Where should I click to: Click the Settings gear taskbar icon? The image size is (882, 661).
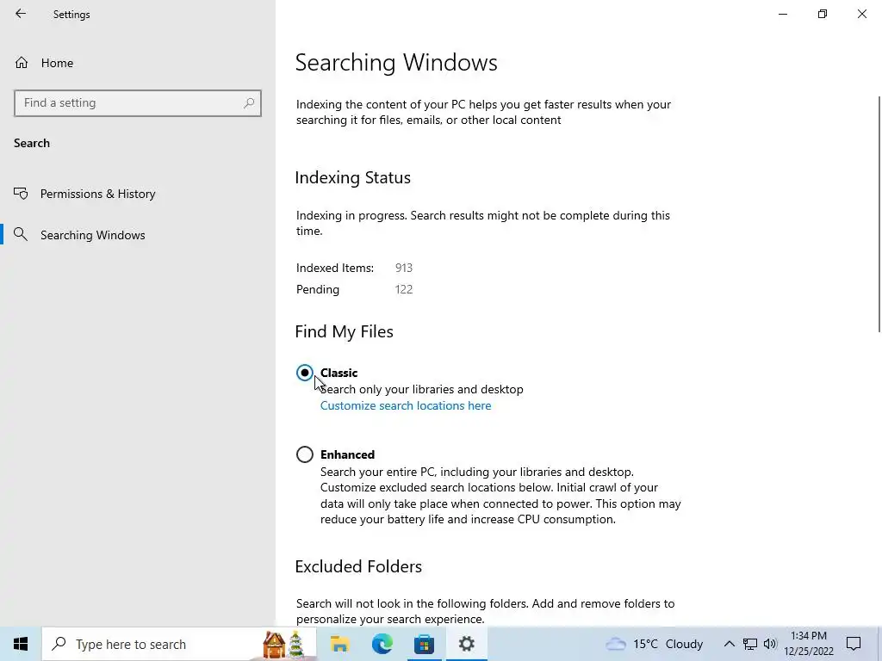tap(466, 644)
